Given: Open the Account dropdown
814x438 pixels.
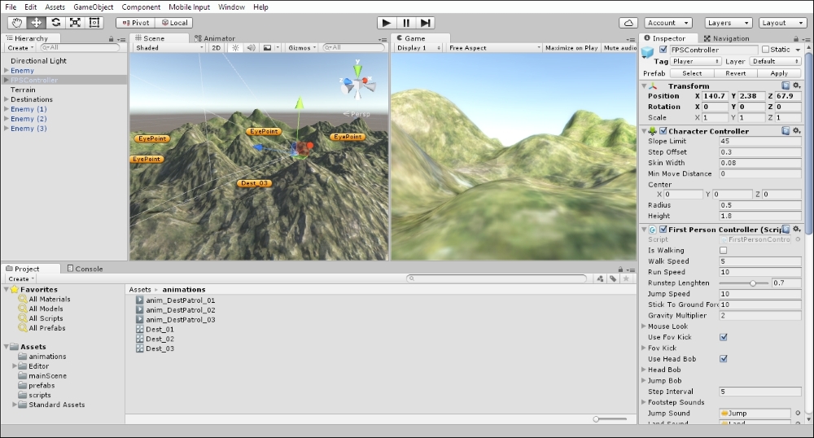Looking at the screenshot, I should coord(668,23).
